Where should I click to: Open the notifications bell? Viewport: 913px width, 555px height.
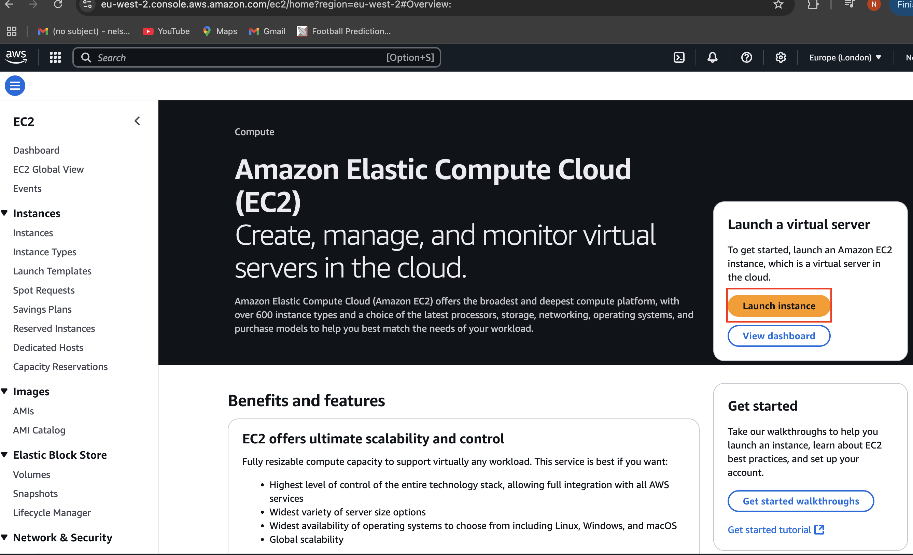tap(712, 57)
